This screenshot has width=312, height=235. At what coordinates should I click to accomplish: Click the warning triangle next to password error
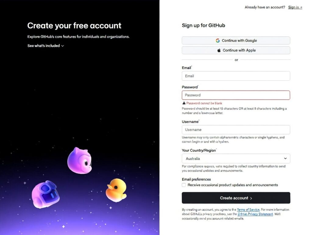click(x=184, y=103)
